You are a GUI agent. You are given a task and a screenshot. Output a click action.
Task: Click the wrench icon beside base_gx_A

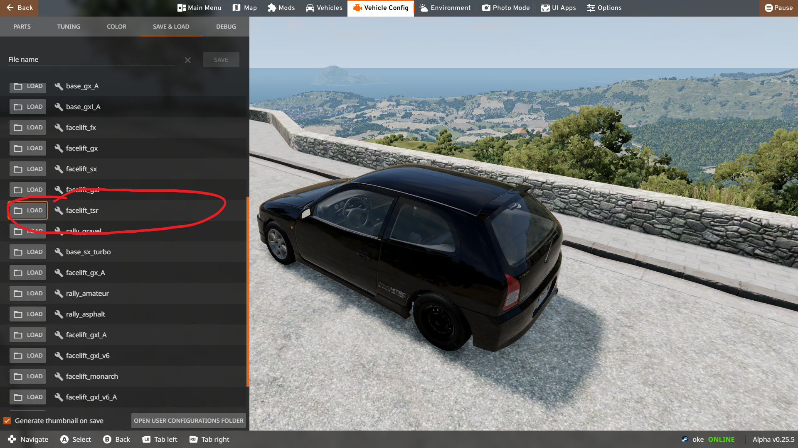[x=59, y=86]
